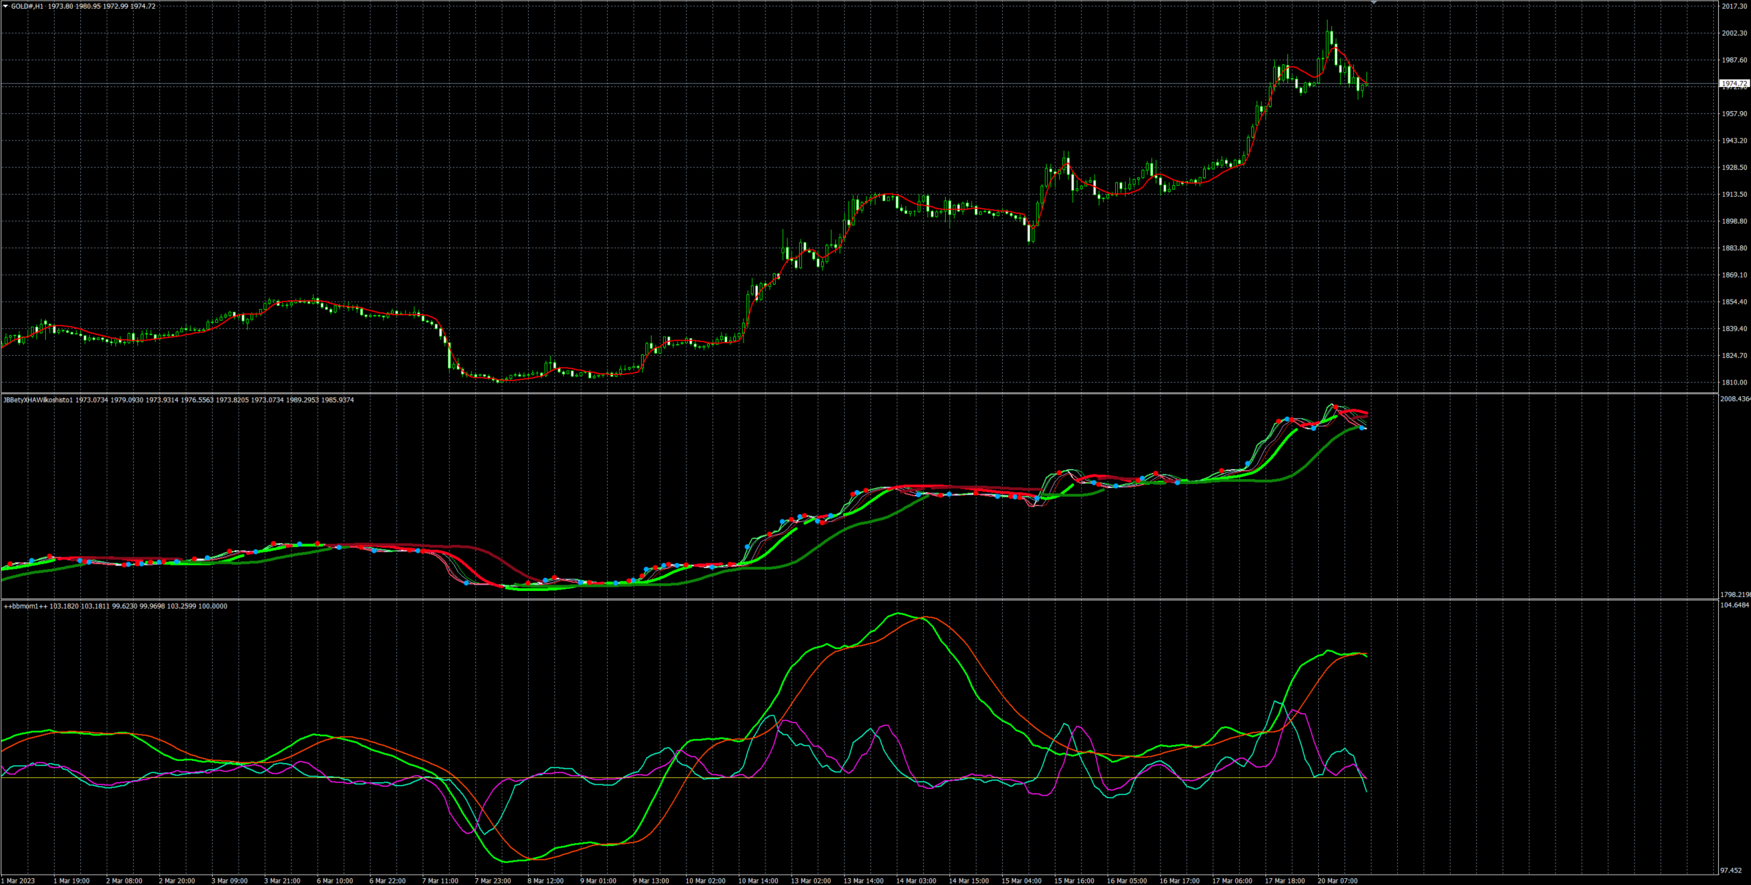The image size is (1751, 885).
Task: Click the 104.6484 scale value in bbmom window
Action: (x=1735, y=605)
